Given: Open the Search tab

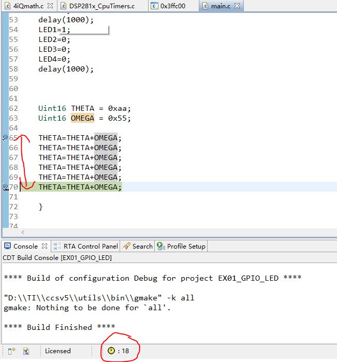Looking at the screenshot, I should (x=142, y=247).
